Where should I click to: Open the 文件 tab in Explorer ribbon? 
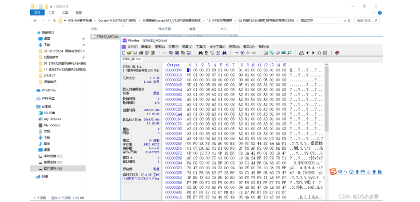click(37, 12)
